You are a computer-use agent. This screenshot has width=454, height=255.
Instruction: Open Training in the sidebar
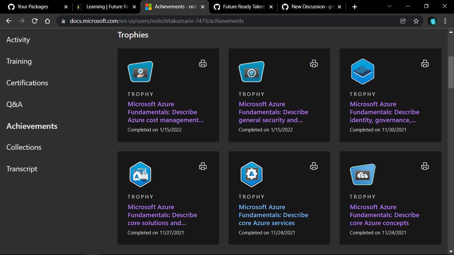(19, 61)
